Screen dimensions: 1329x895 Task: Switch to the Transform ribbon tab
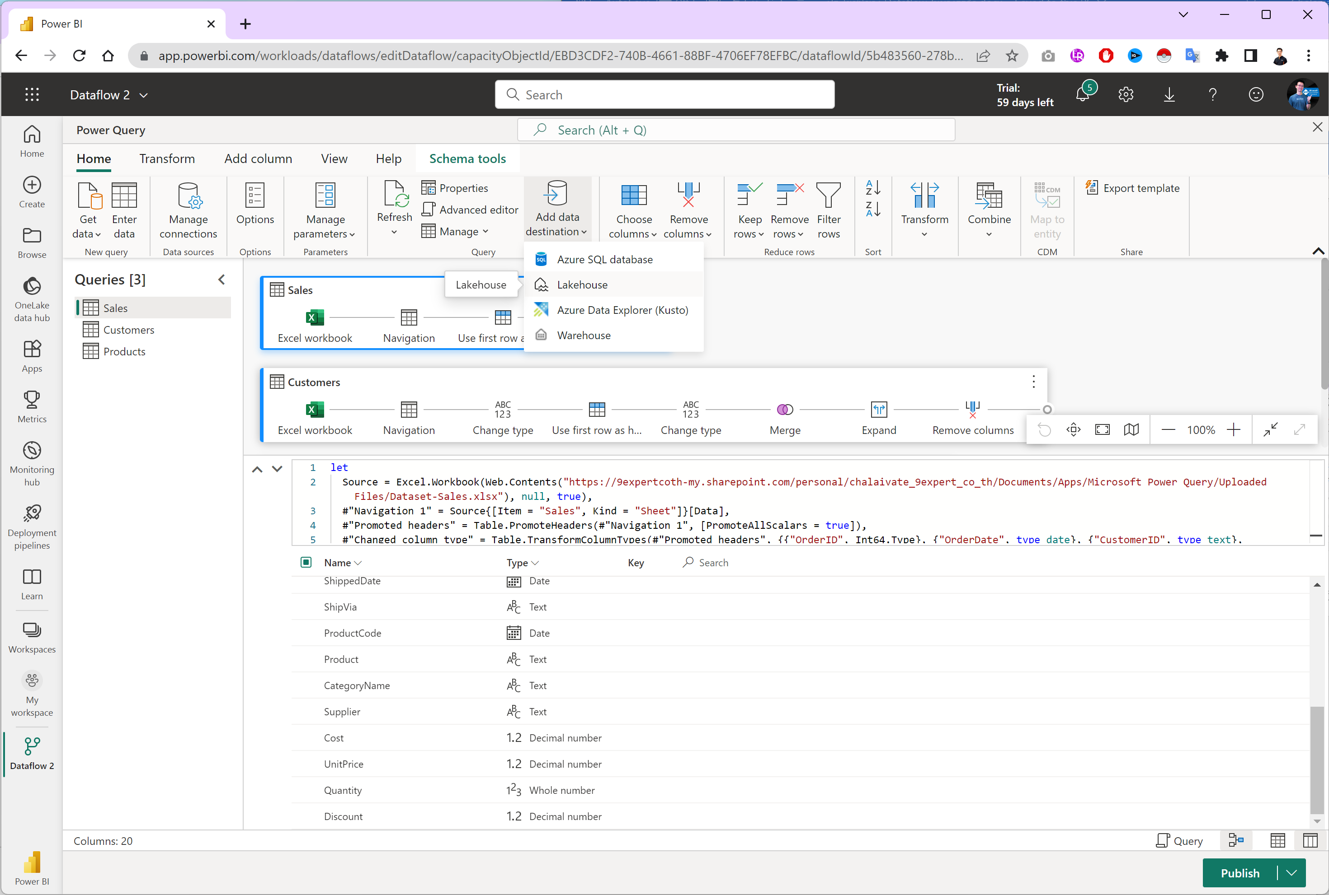click(x=167, y=158)
